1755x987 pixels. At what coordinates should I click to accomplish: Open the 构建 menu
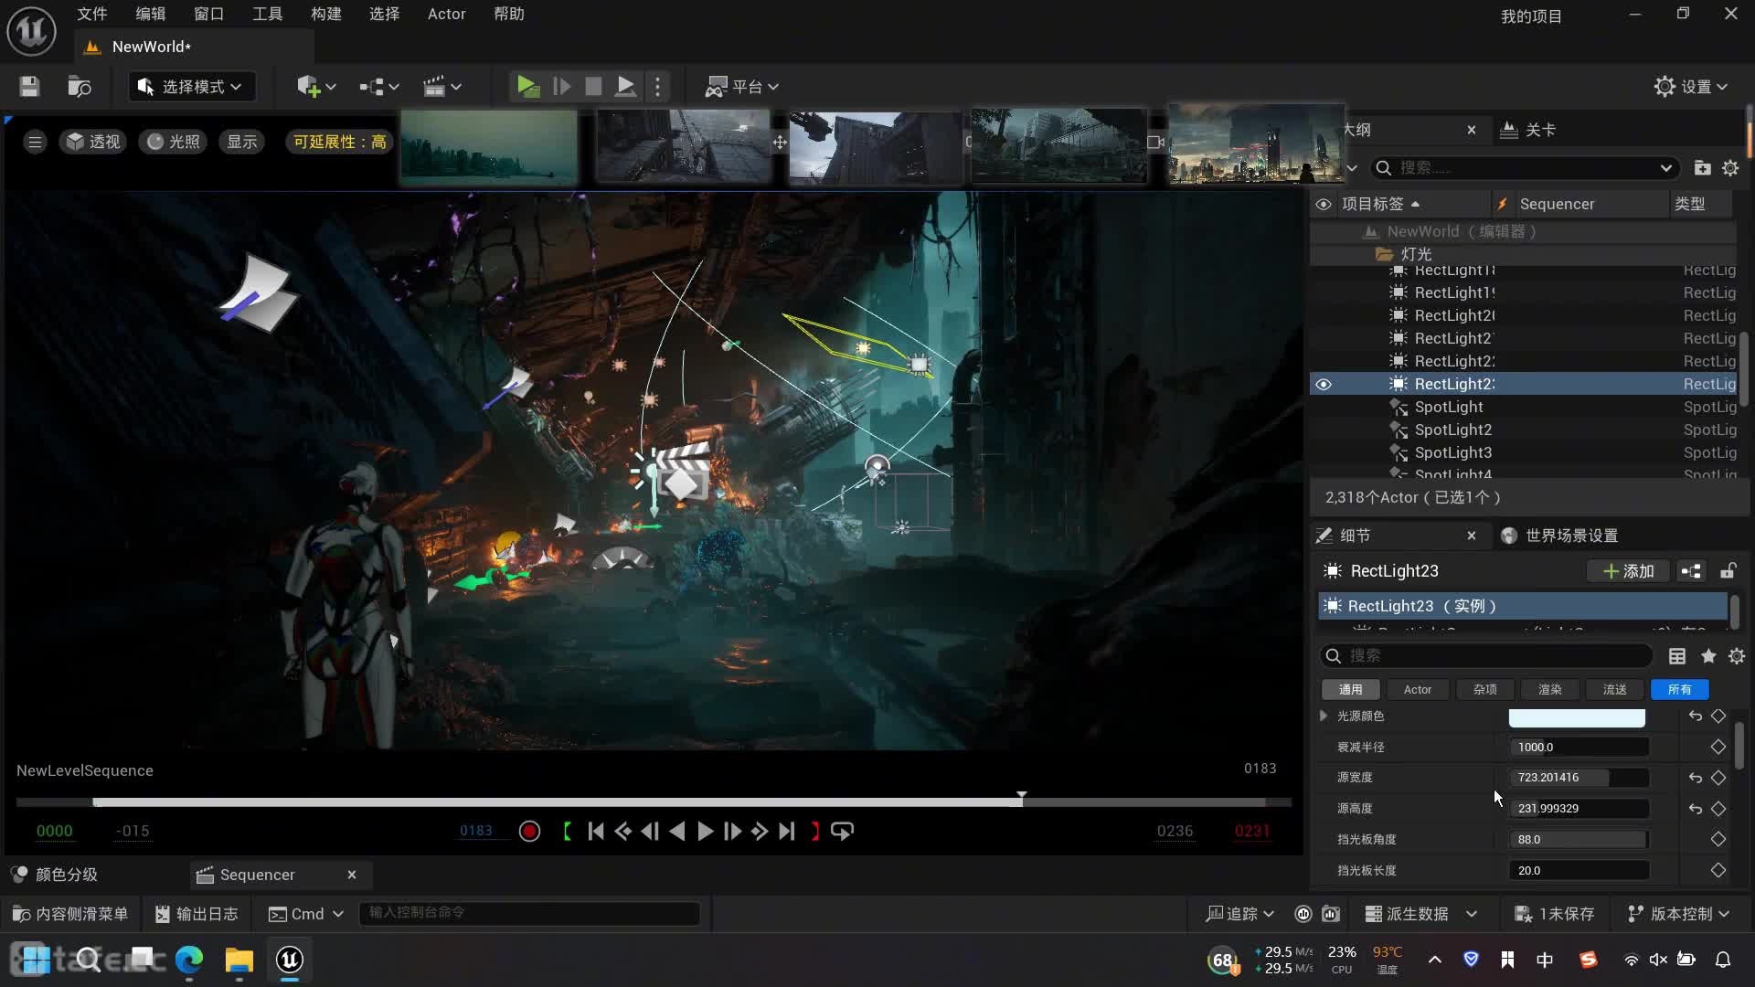[325, 14]
